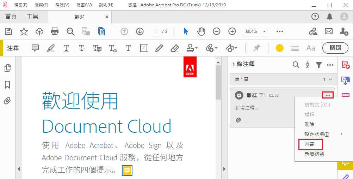
Task: Select the Add text comment tool
Action: (x=128, y=48)
